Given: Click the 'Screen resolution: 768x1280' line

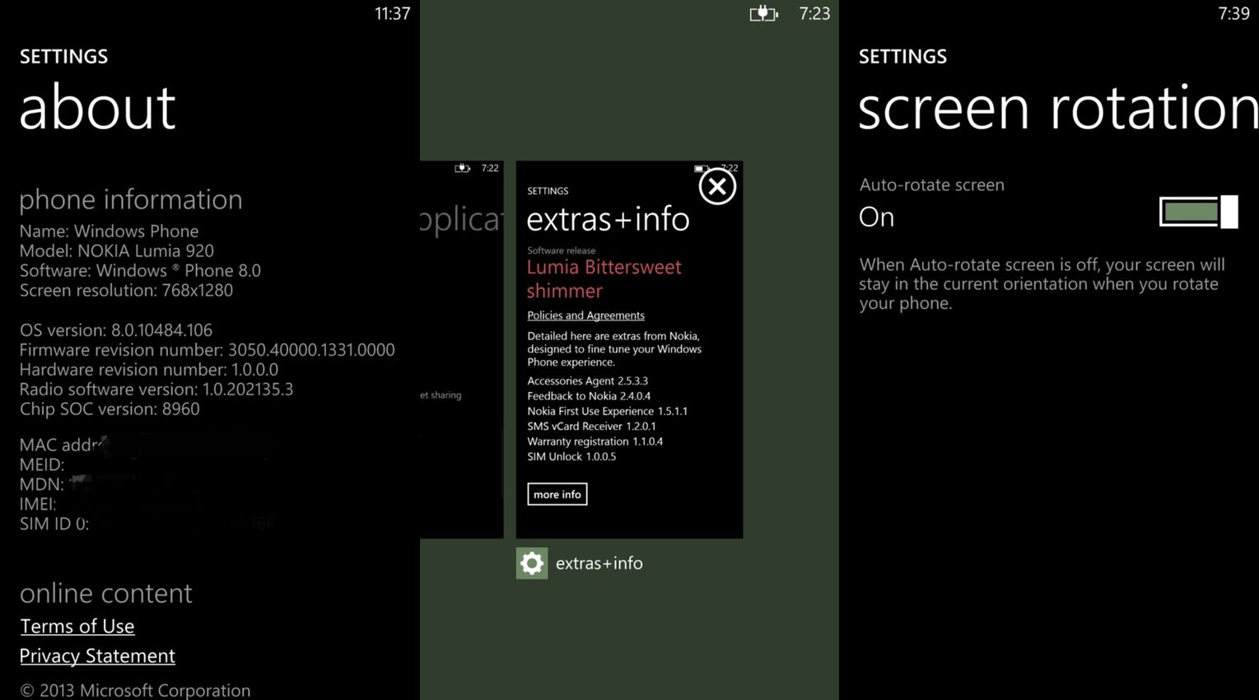Looking at the screenshot, I should (126, 291).
